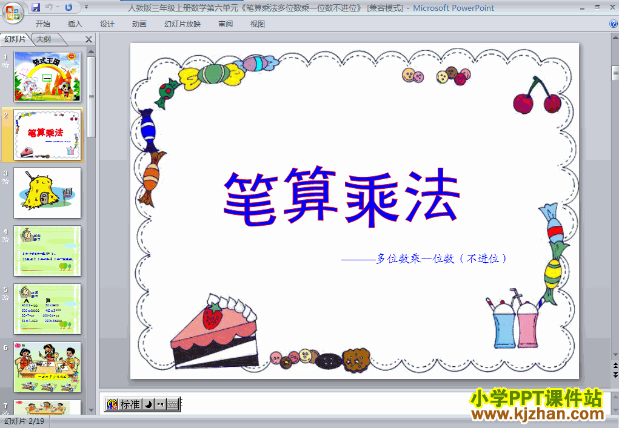The image size is (619, 428).
Task: Go to next slide with double-down arrow
Action: [x=615, y=375]
